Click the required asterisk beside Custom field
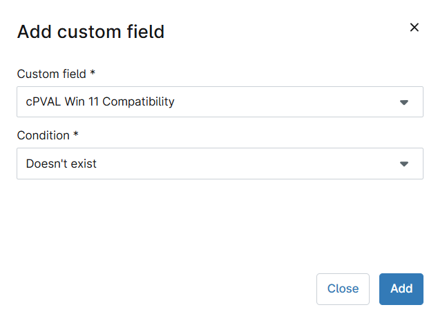The image size is (438, 314). click(x=93, y=73)
